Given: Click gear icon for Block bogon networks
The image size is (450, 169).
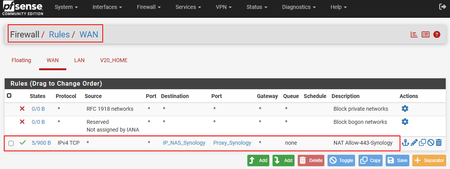Looking at the screenshot, I should pos(405,122).
